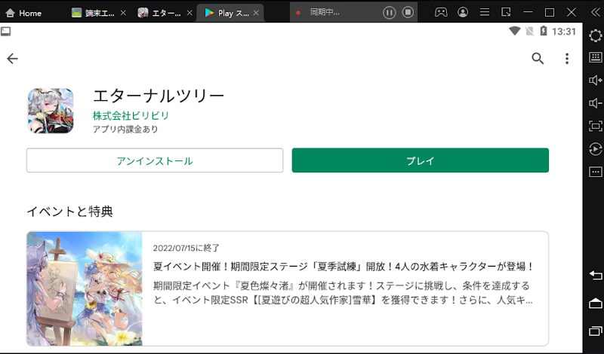Collapse the right sidebar with double chevron
Screen dimensions: 604x354
tap(596, 12)
